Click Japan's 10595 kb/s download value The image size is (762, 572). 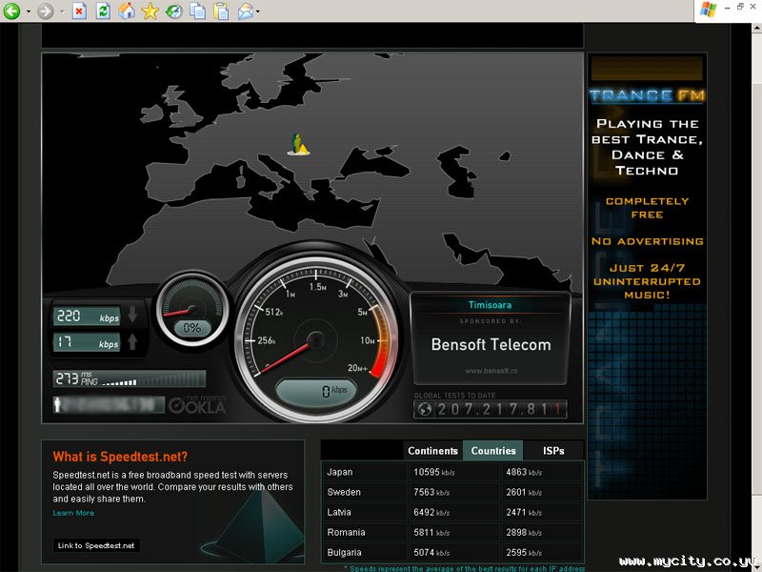click(x=434, y=472)
